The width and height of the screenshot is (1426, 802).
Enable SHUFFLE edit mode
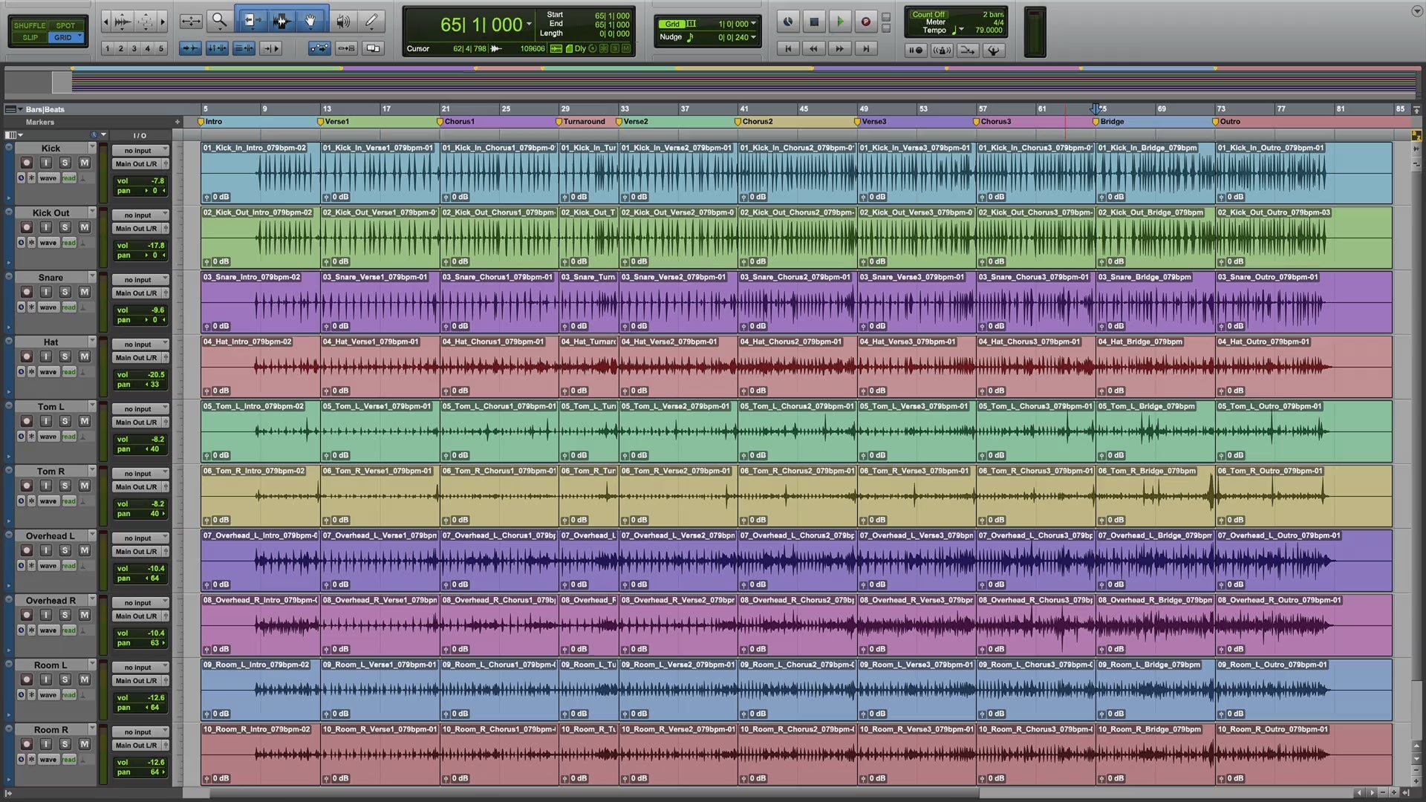point(30,25)
